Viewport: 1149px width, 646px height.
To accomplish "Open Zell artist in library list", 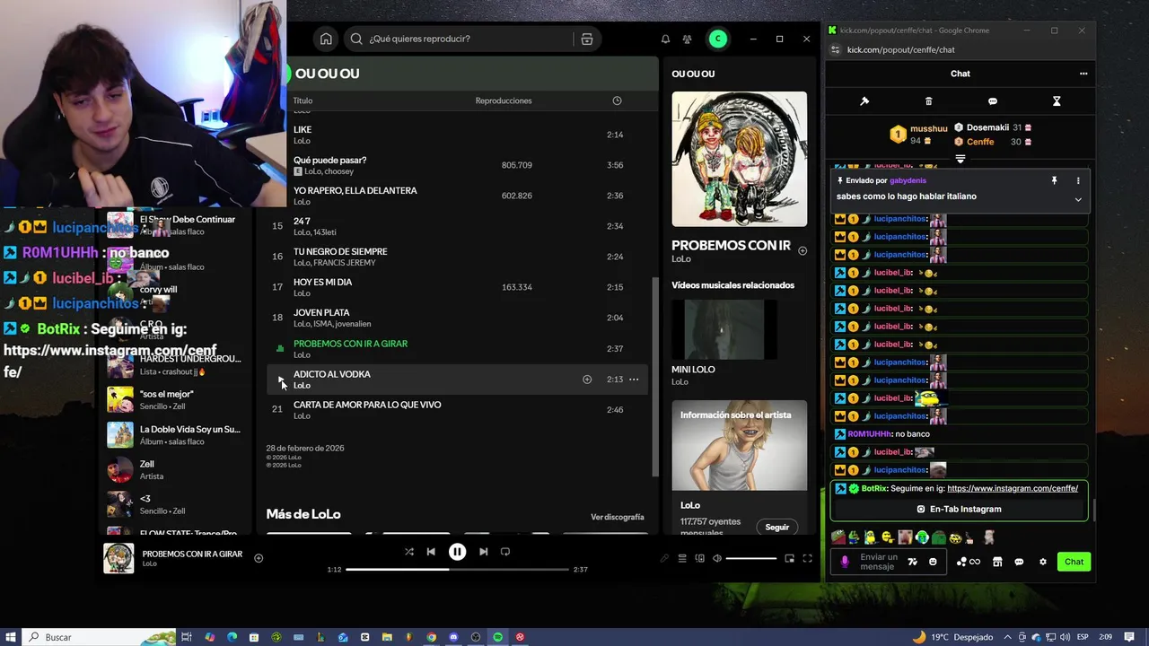I will tap(174, 469).
